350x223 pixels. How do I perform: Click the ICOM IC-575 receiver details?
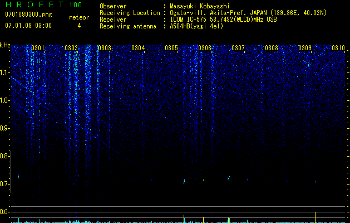tap(223, 20)
